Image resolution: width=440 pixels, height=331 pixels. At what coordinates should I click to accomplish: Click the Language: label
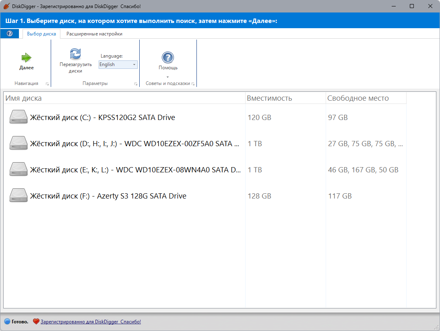tap(112, 56)
